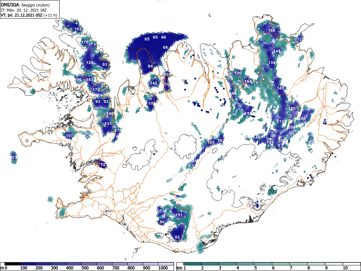Screen dimensions: 361x271
Task: Click the visibility value 72 in the west
Action: (103, 164)
